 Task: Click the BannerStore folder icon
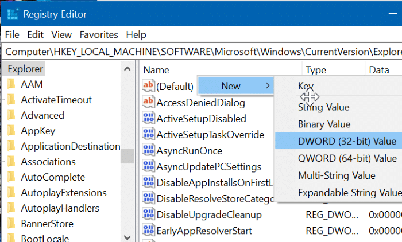tap(11, 224)
